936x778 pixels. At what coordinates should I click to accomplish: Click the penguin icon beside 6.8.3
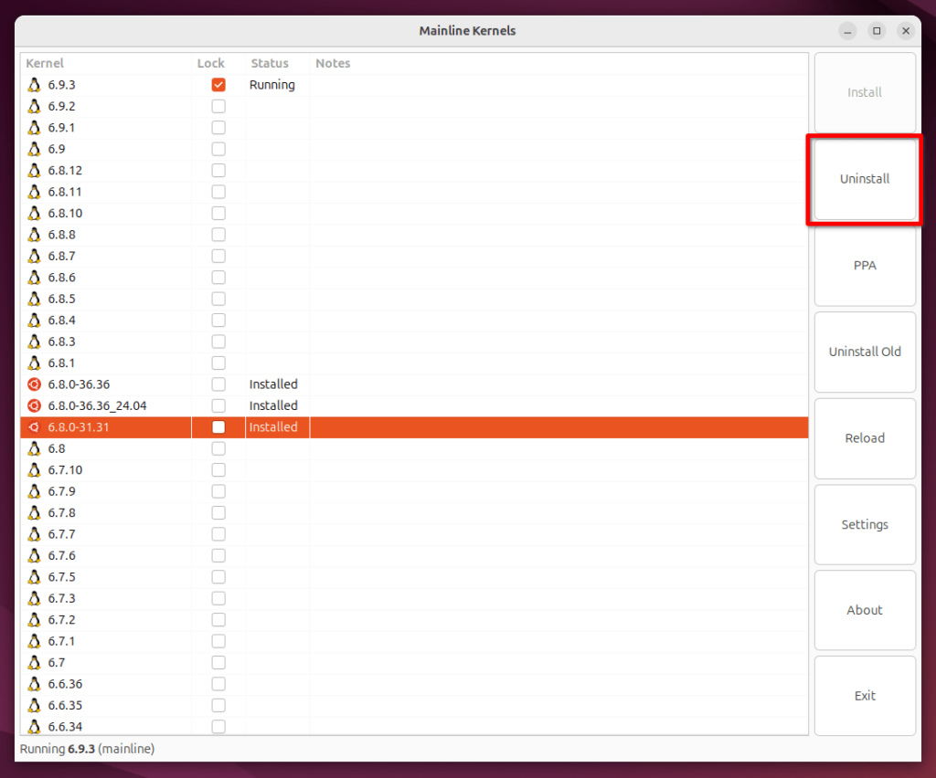[x=34, y=342]
